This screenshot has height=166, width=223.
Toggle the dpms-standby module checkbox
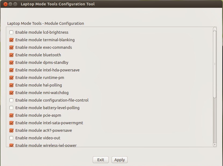point(11,63)
